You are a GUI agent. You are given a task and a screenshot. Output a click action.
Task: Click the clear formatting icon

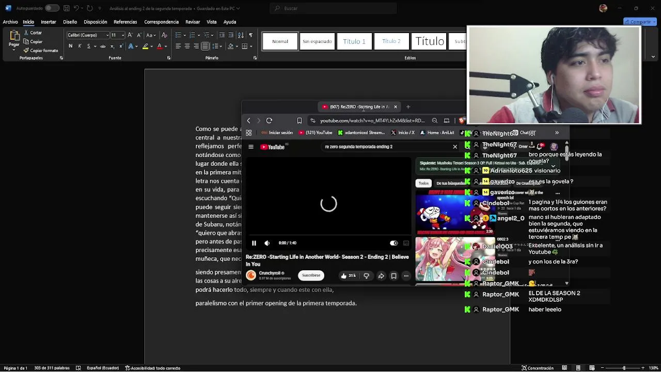pyautogui.click(x=165, y=35)
